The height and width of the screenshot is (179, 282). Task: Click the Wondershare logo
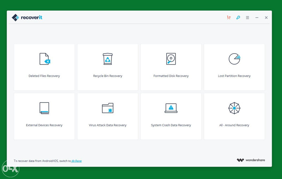point(251,160)
